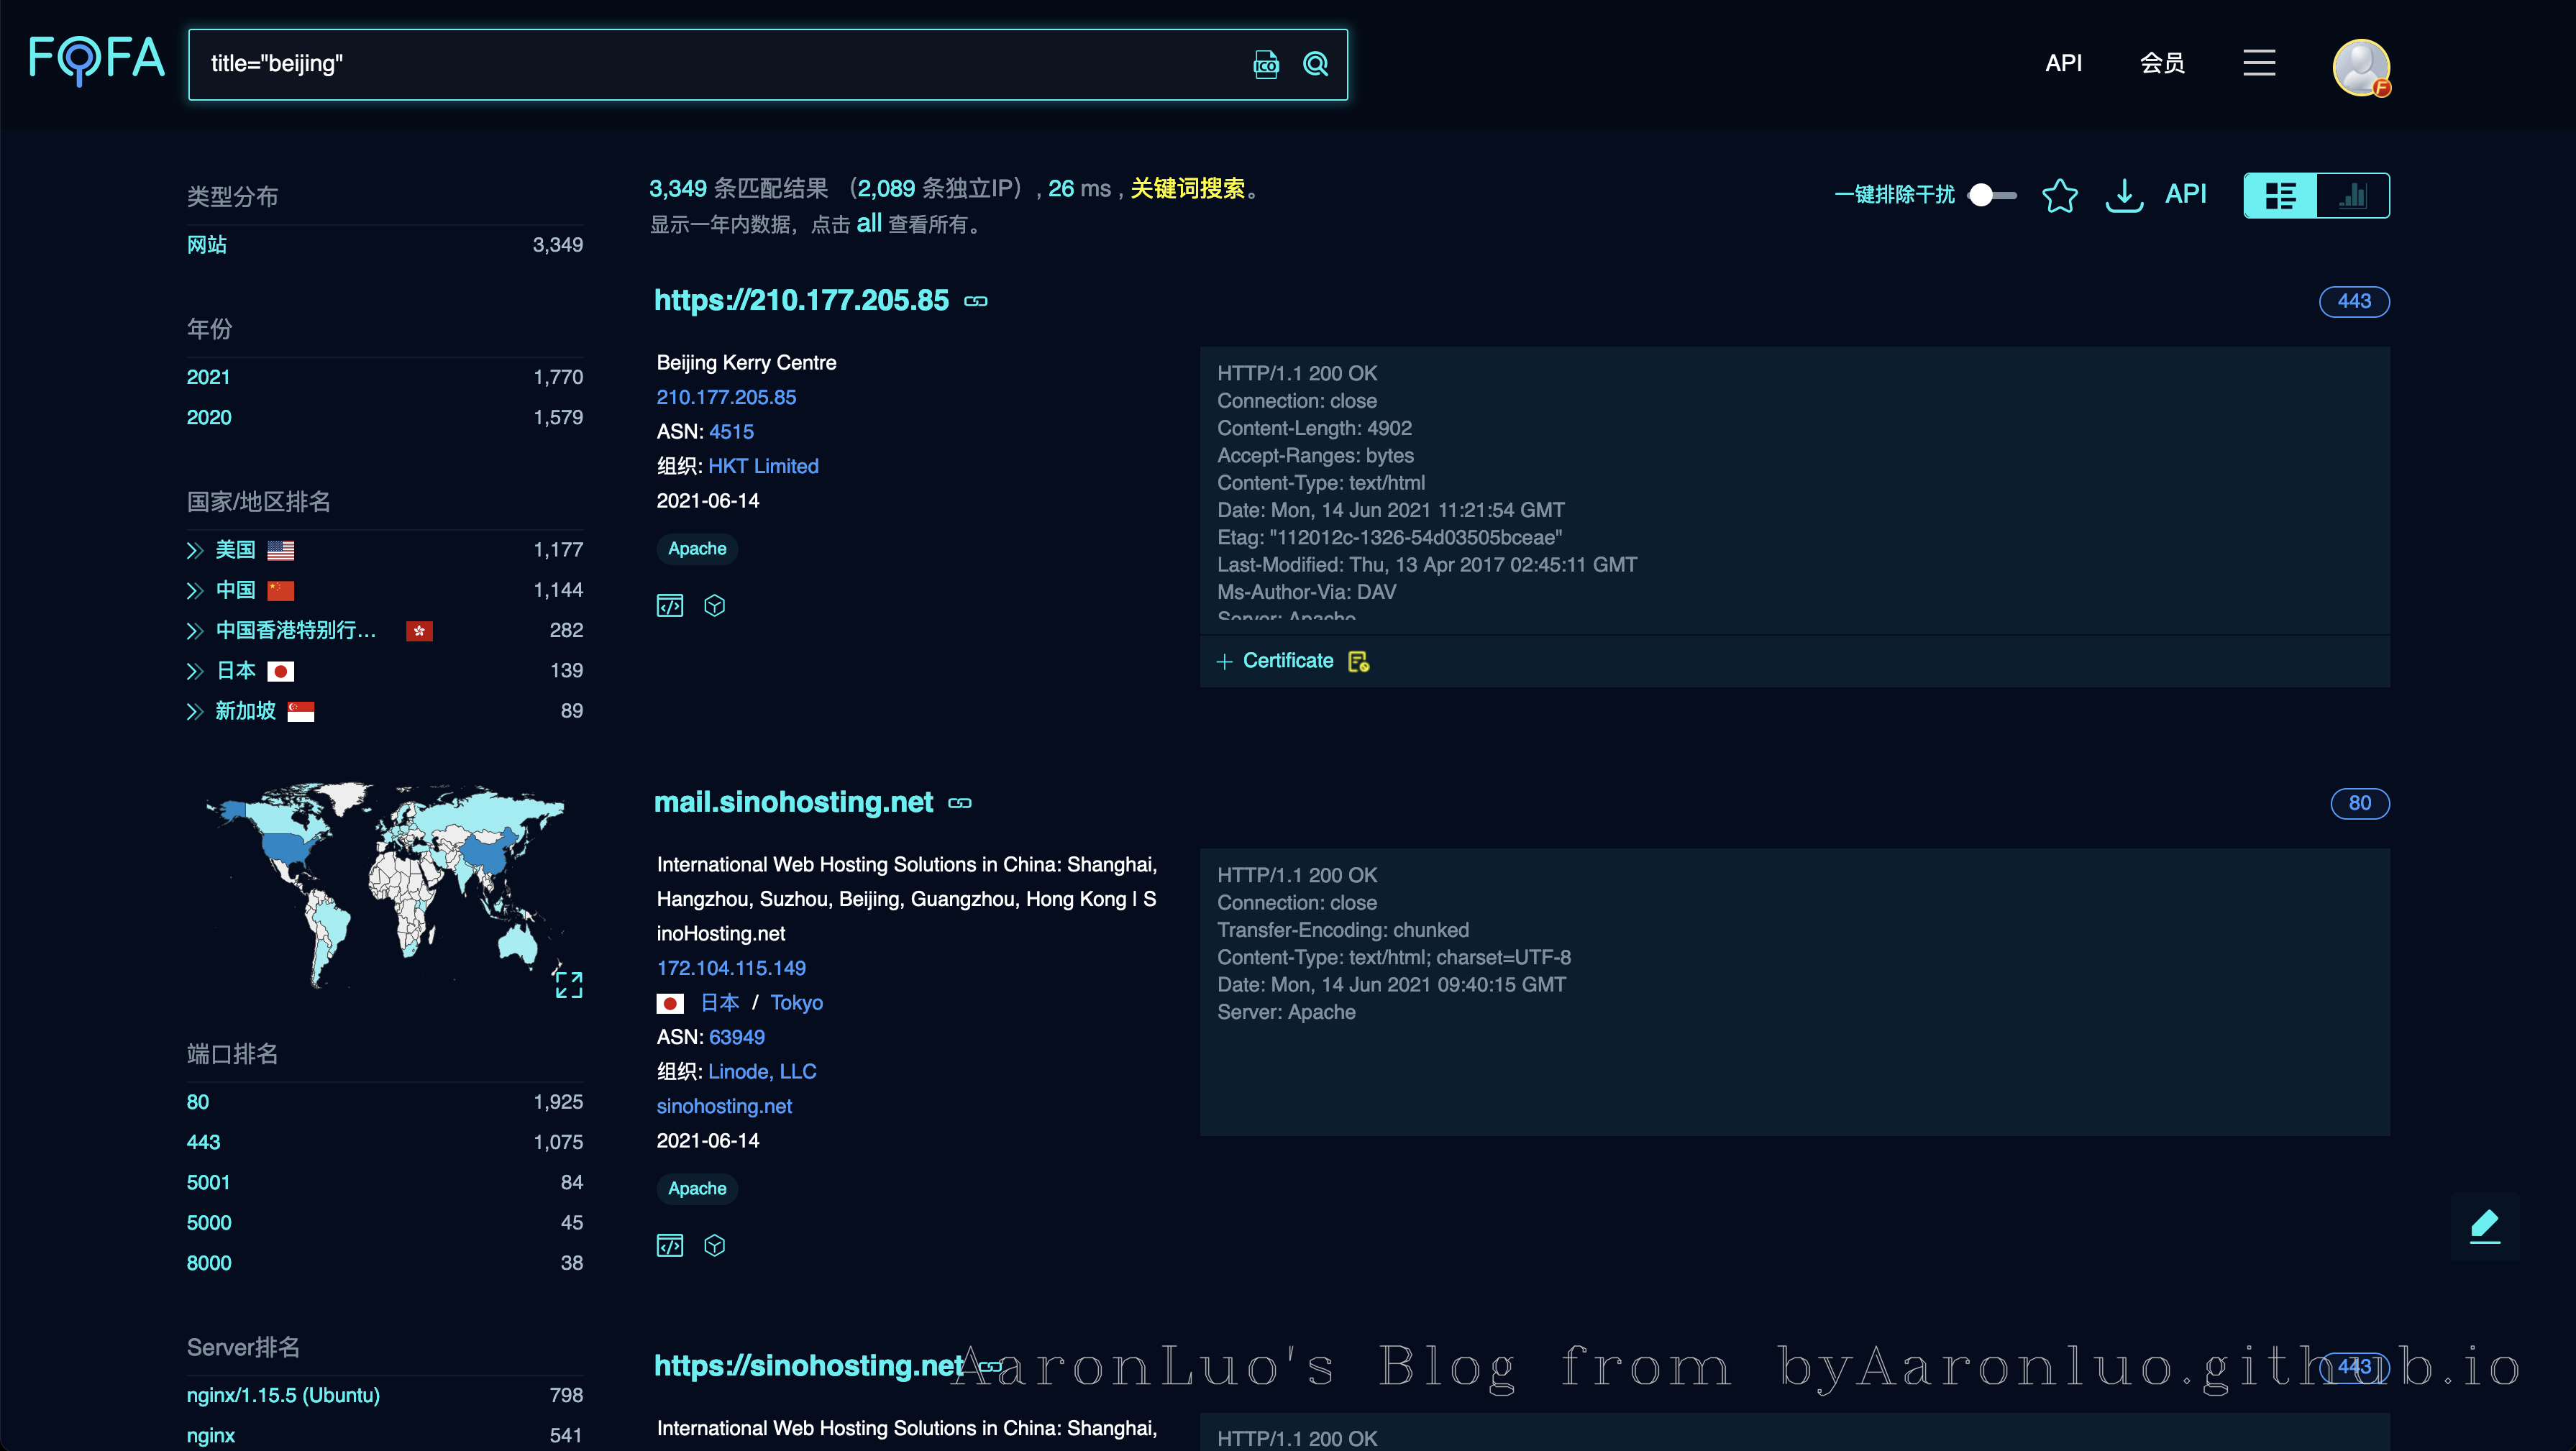Screen dimensions: 2576x1451
Task: Click the HKT Limited organization link
Action: point(763,466)
